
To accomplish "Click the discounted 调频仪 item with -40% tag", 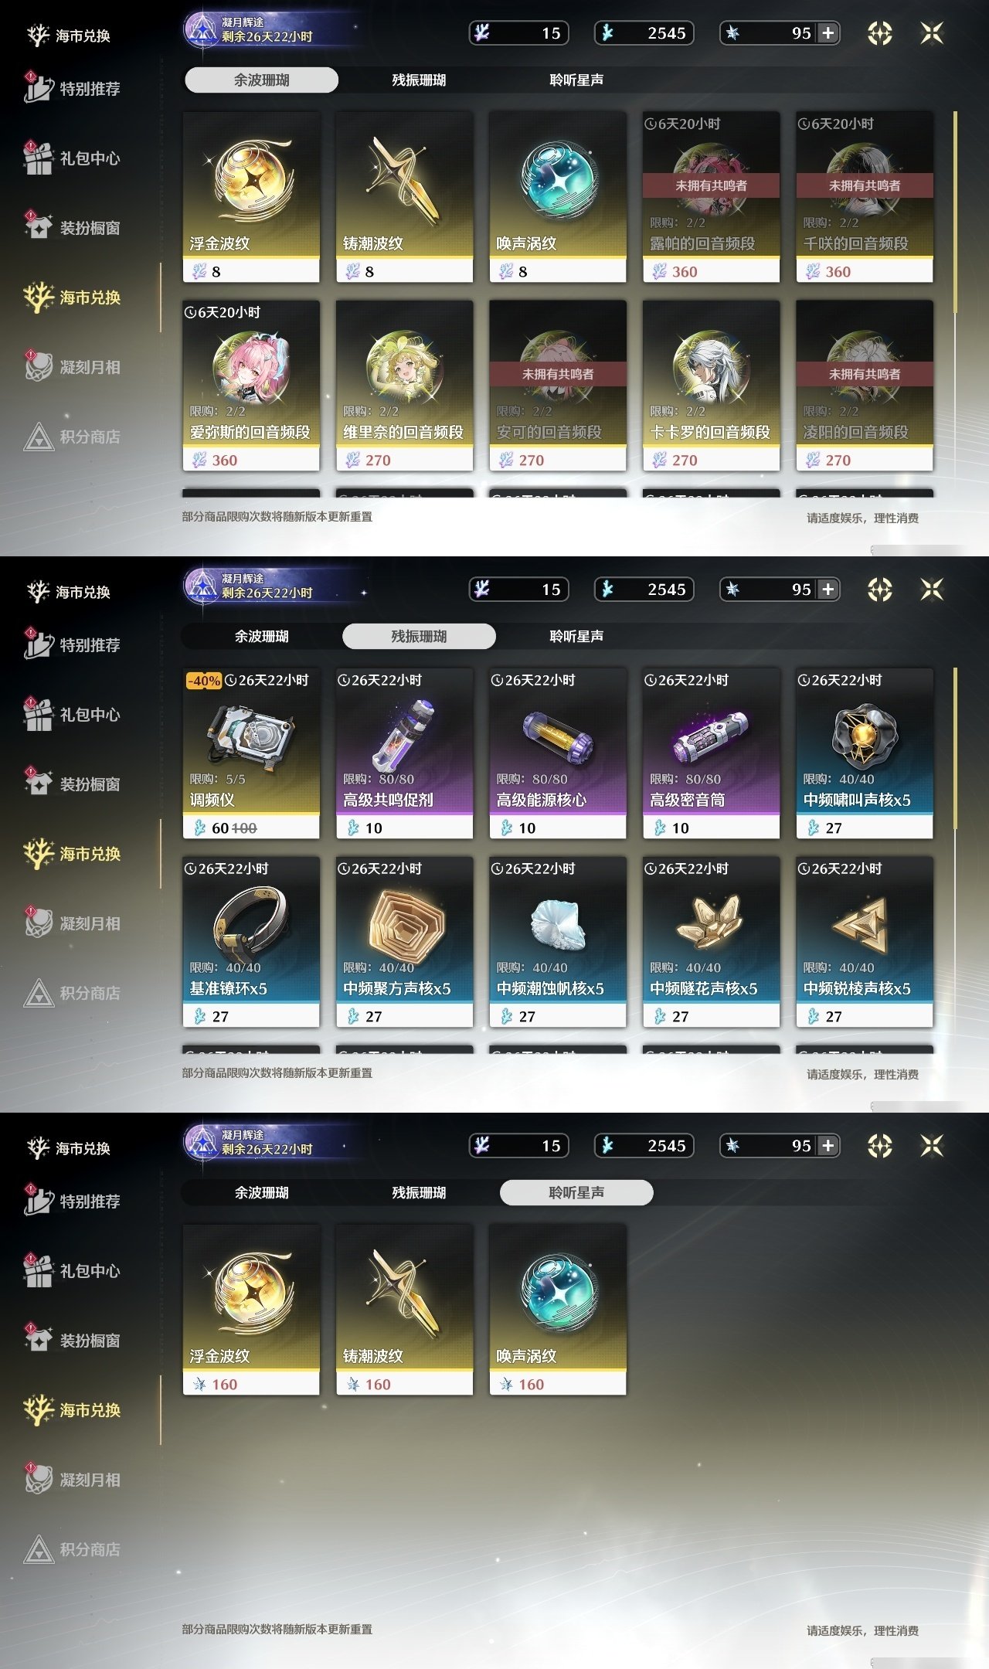I will pos(251,753).
